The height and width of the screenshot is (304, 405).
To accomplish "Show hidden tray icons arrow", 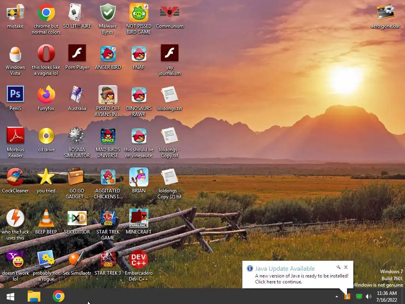I will (x=337, y=296).
